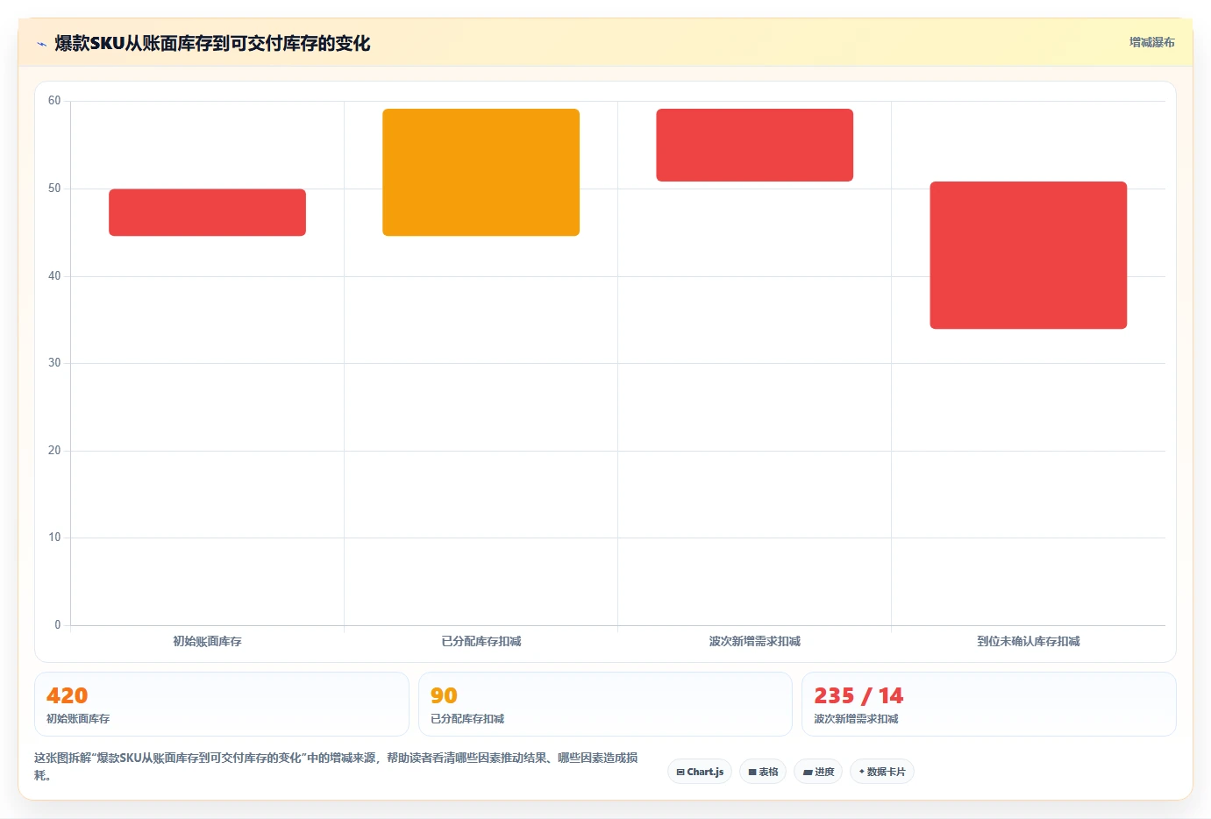Click the icon left of the chart title
The height and width of the screenshot is (819, 1211).
(41, 44)
